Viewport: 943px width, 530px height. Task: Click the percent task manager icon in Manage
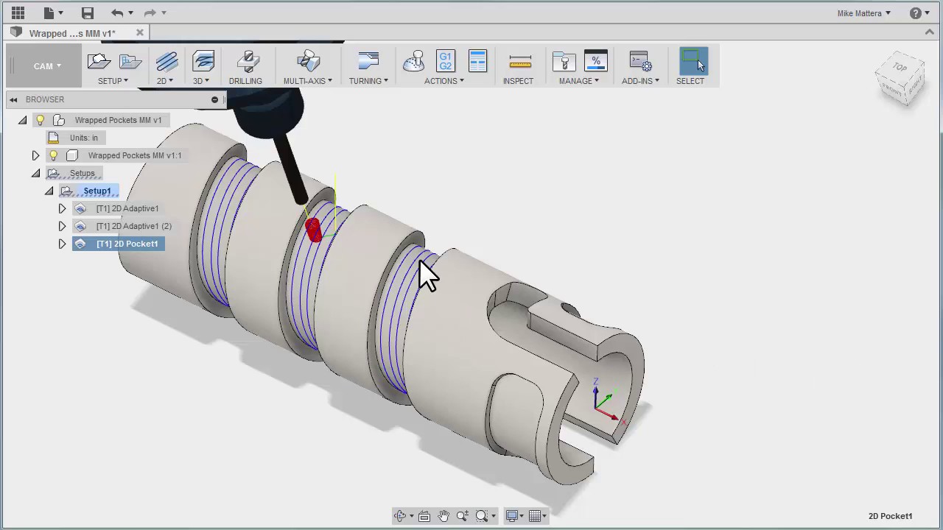tap(595, 61)
